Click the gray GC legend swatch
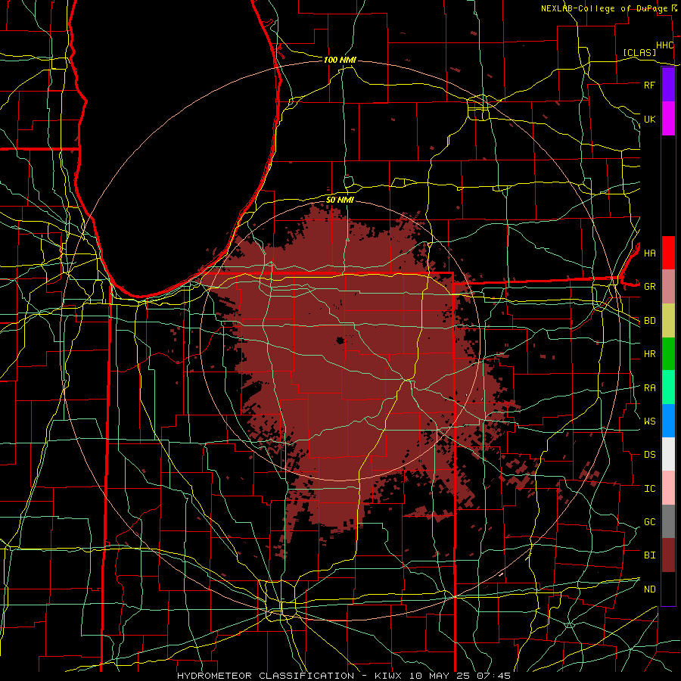Viewport: 681px width, 681px height. click(x=668, y=521)
